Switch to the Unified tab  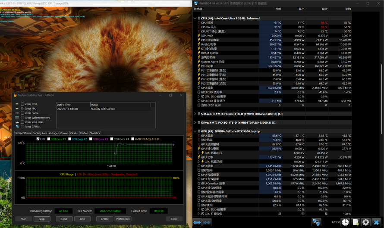(x=84, y=133)
